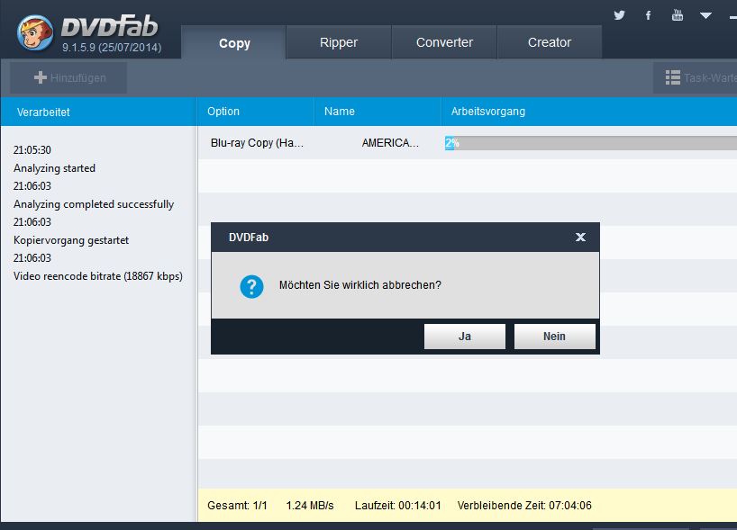Click the Video reencode bitrate log entry
Screen dimensions: 737x530
point(98,276)
